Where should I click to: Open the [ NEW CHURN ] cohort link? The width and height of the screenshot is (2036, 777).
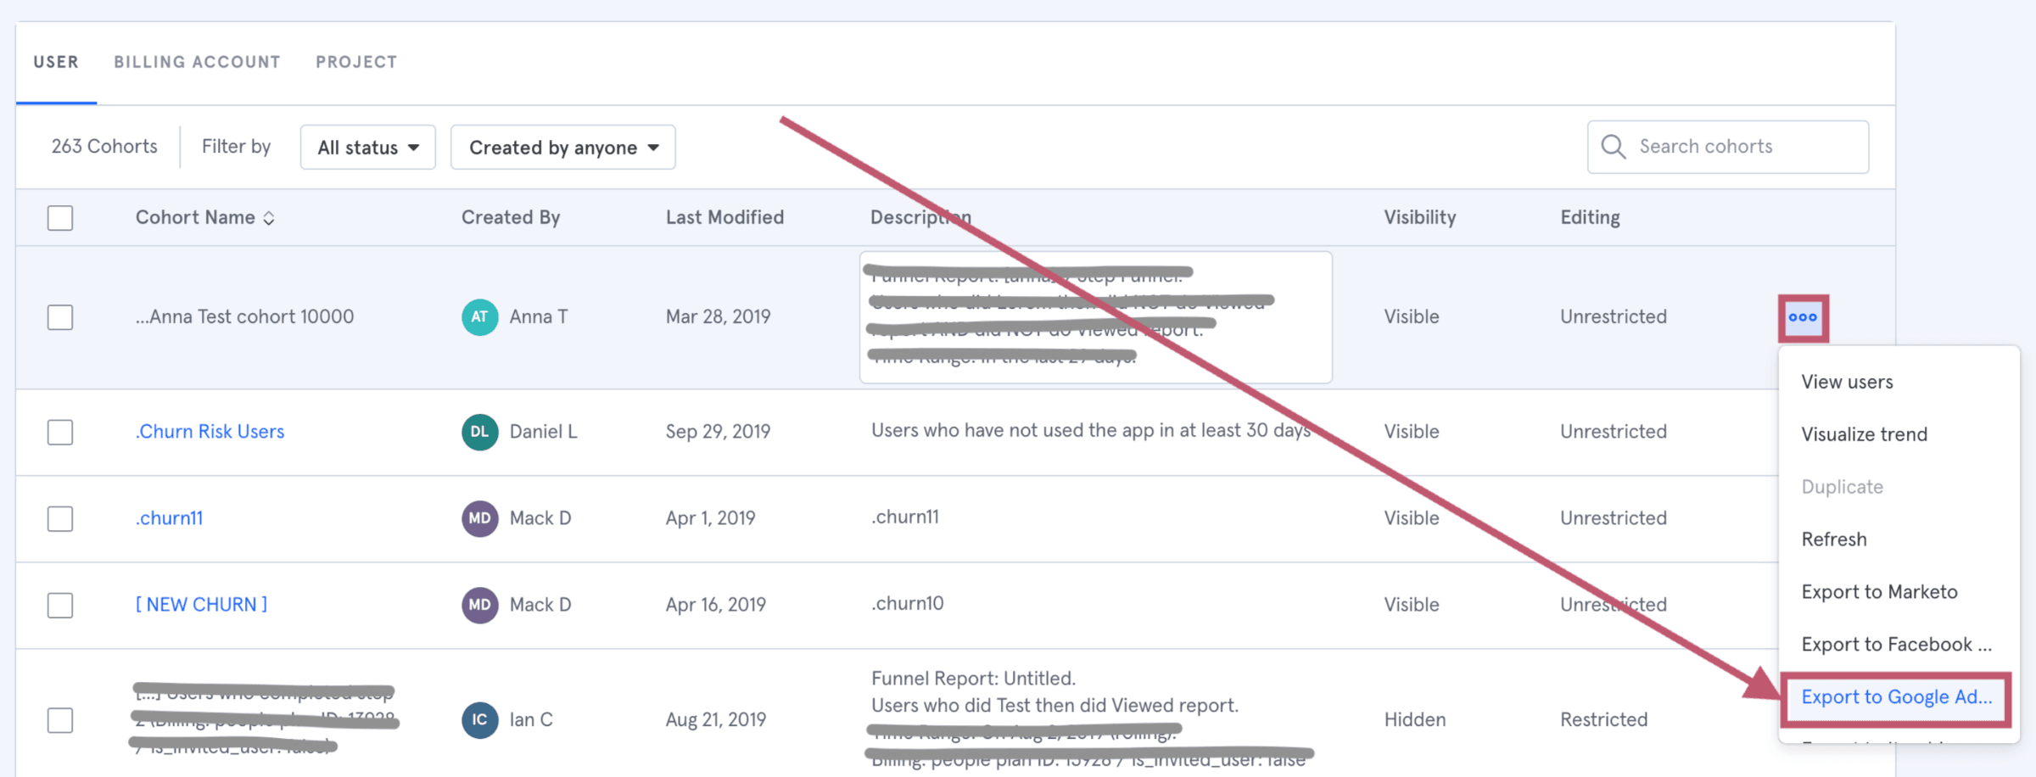pos(201,605)
